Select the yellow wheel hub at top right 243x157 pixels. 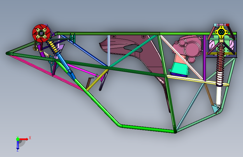[x=221, y=32]
